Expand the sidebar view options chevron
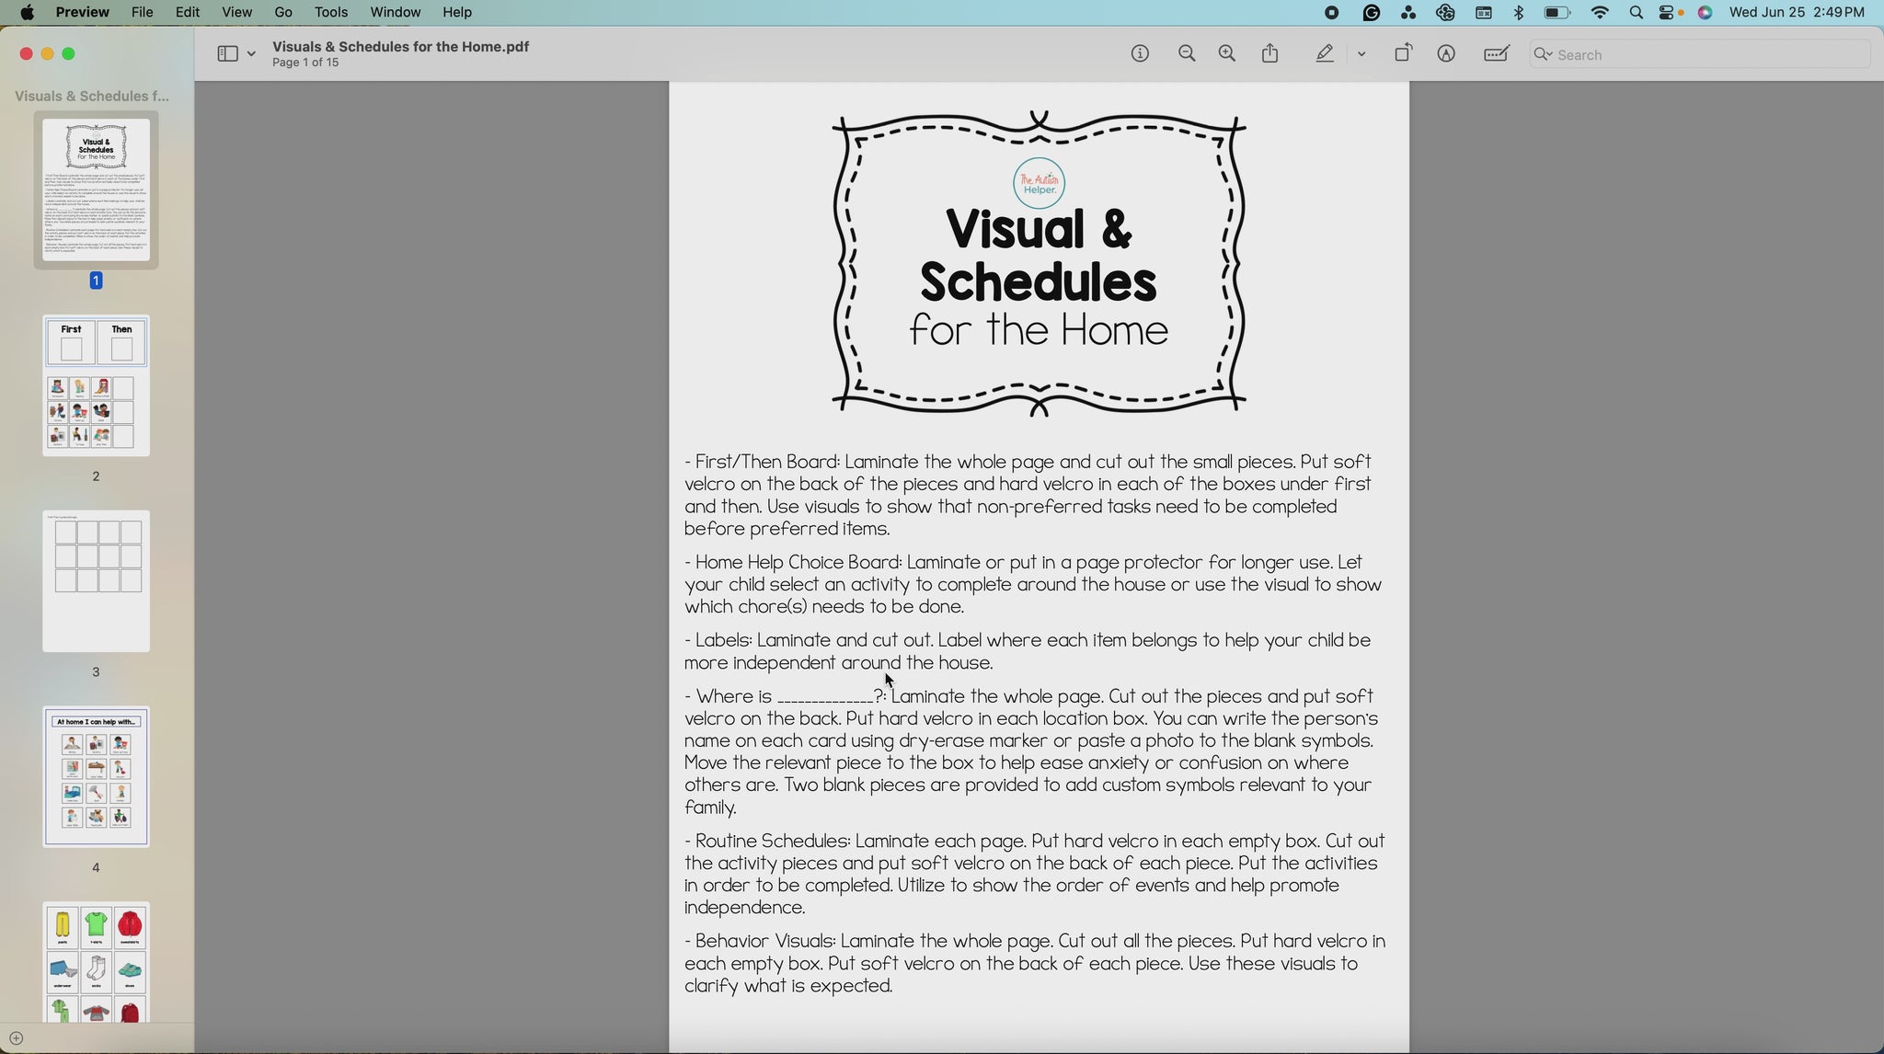Image resolution: width=1884 pixels, height=1054 pixels. click(x=251, y=54)
